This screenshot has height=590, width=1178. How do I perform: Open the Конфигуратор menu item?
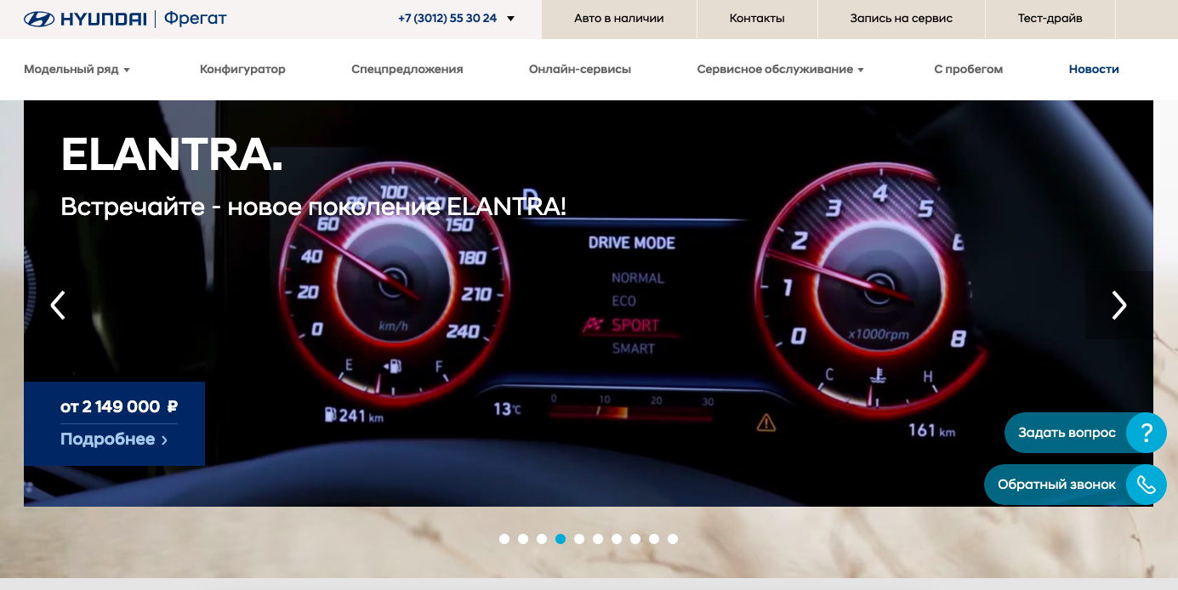242,70
